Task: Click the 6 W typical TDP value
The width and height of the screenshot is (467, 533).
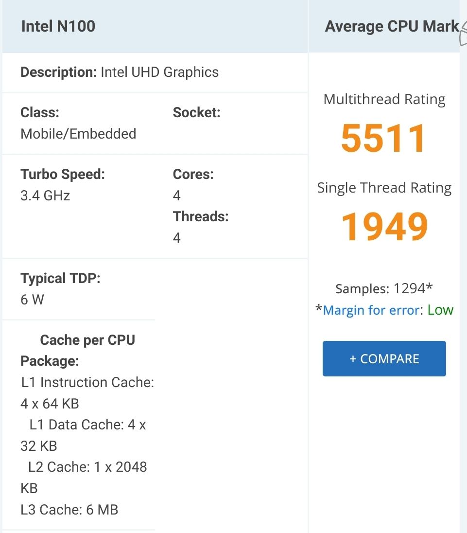Action: click(32, 300)
